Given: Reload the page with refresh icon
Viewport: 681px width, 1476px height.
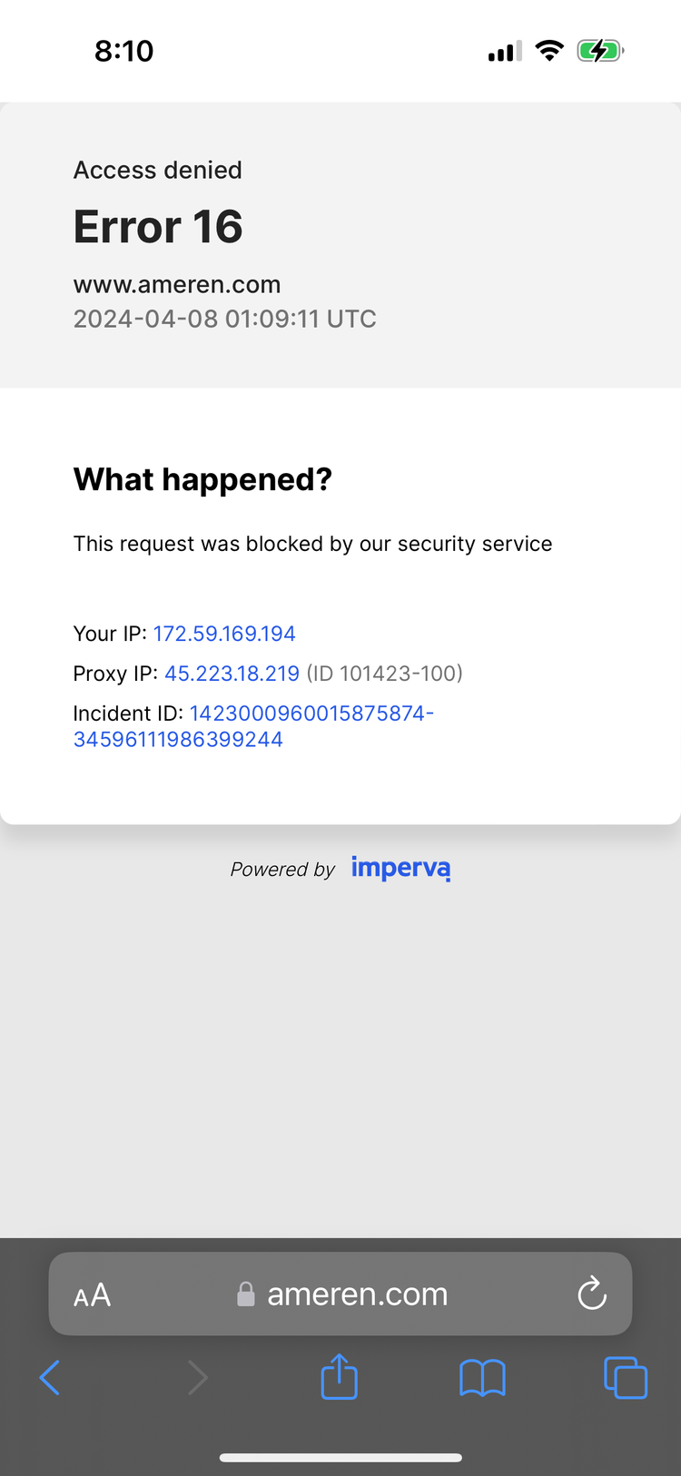Looking at the screenshot, I should click(x=592, y=1294).
